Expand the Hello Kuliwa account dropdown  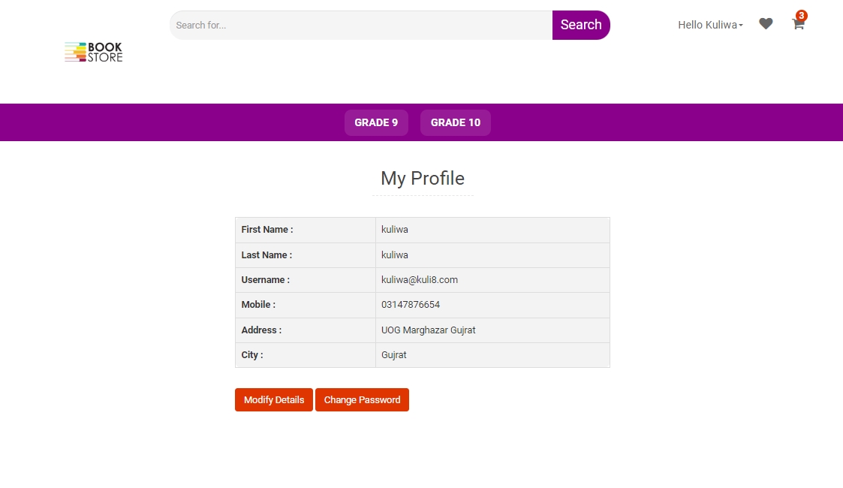click(x=710, y=25)
